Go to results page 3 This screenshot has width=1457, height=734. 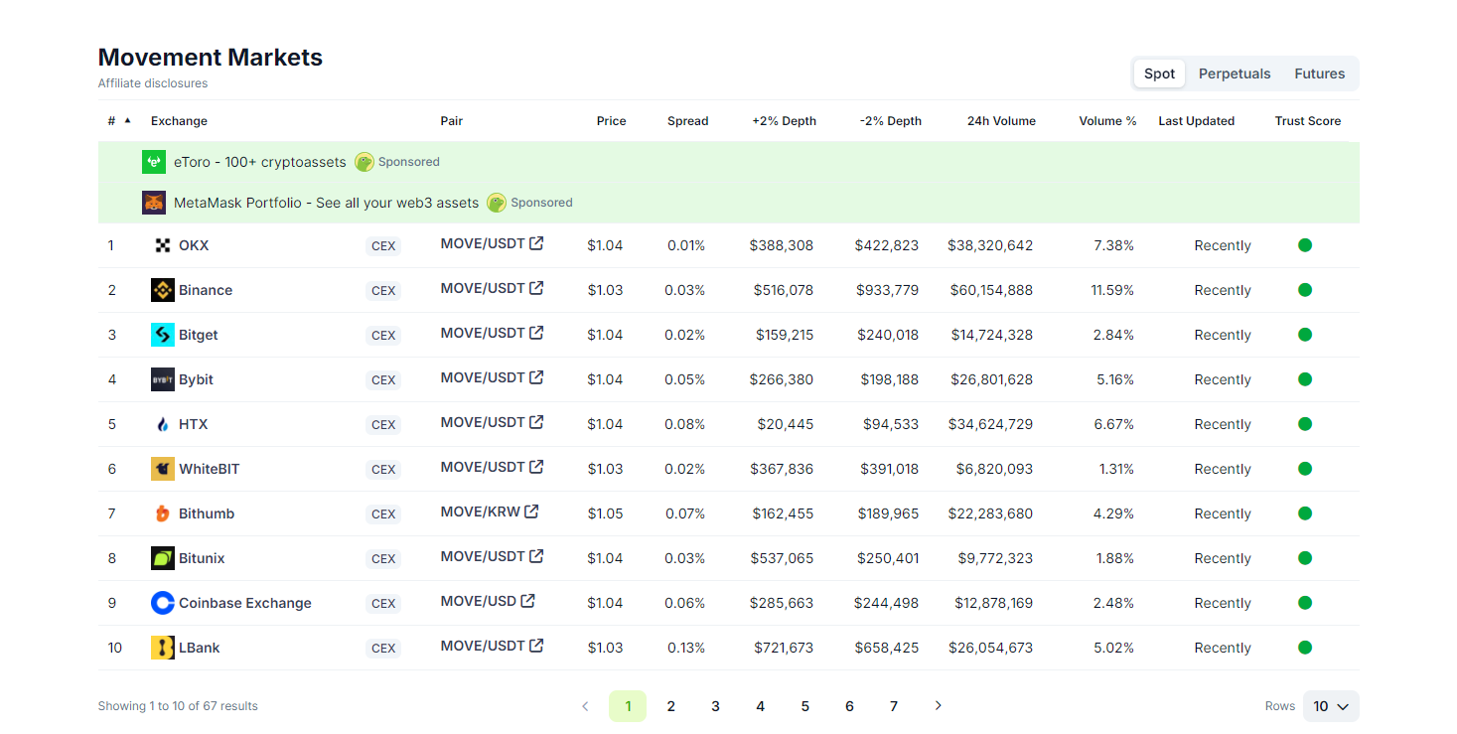715,706
